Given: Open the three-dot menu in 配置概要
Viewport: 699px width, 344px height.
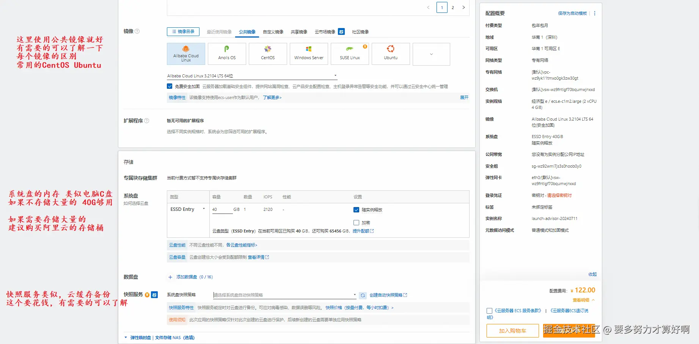Looking at the screenshot, I should coord(595,13).
